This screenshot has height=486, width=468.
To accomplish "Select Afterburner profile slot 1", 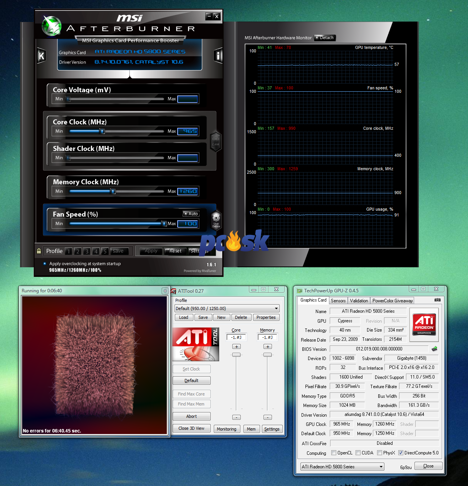I will coord(69,251).
